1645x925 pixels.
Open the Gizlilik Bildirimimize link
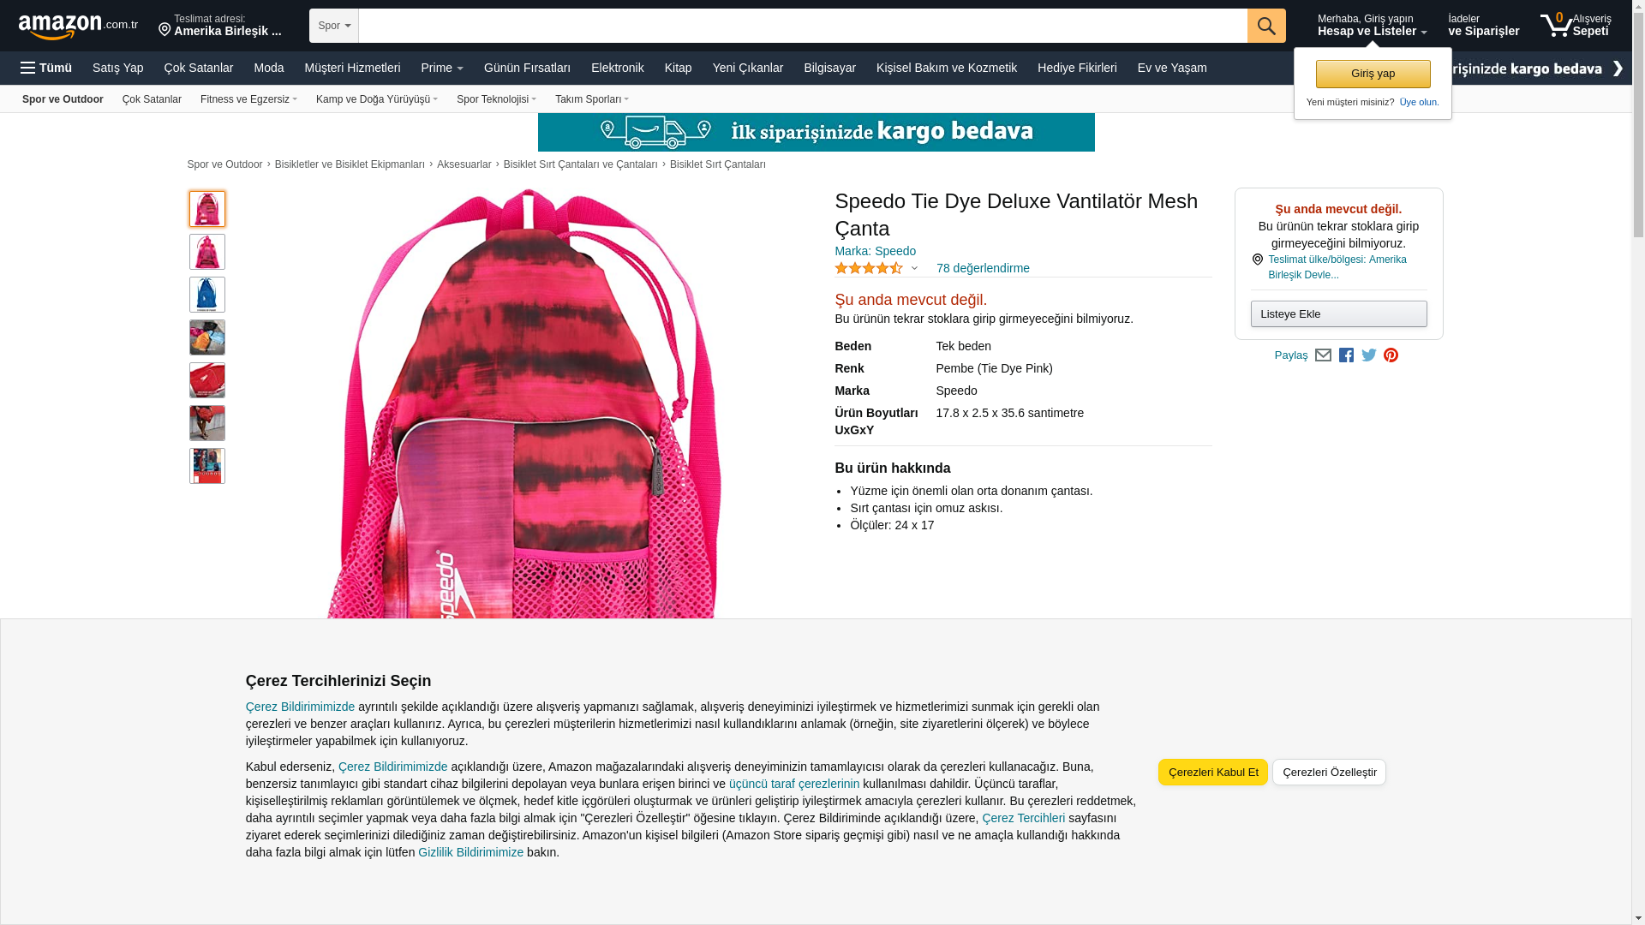(x=470, y=852)
